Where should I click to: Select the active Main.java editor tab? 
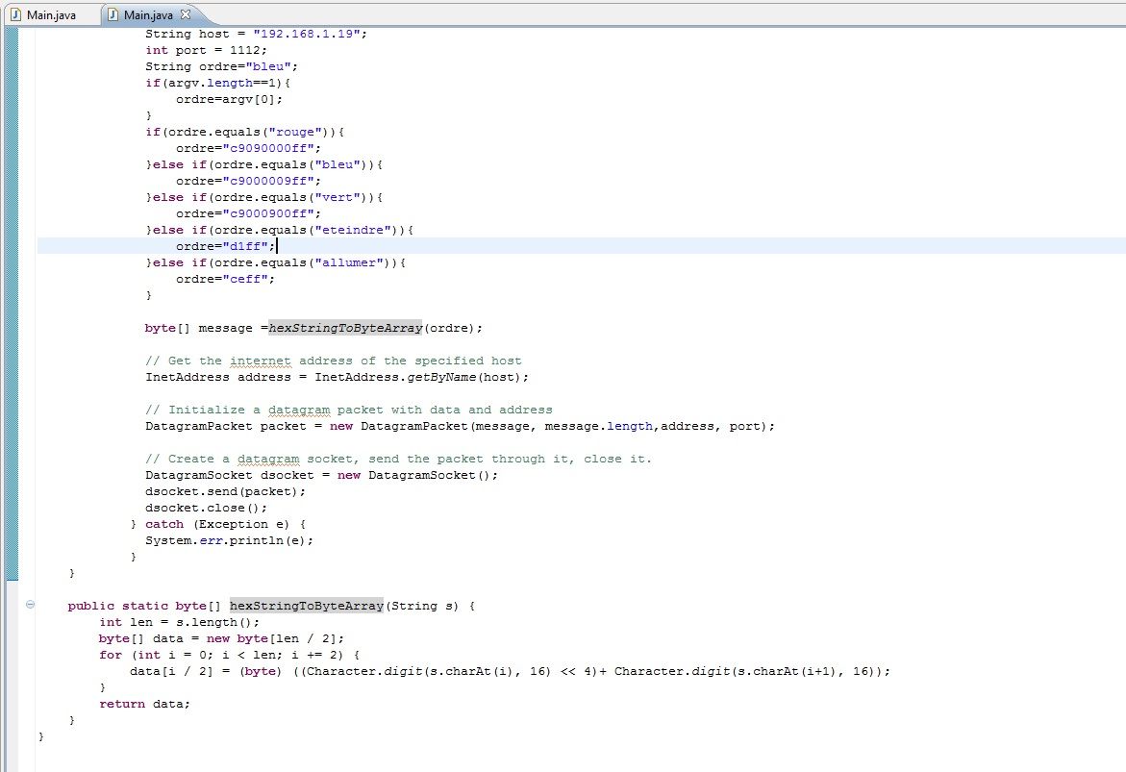[148, 14]
